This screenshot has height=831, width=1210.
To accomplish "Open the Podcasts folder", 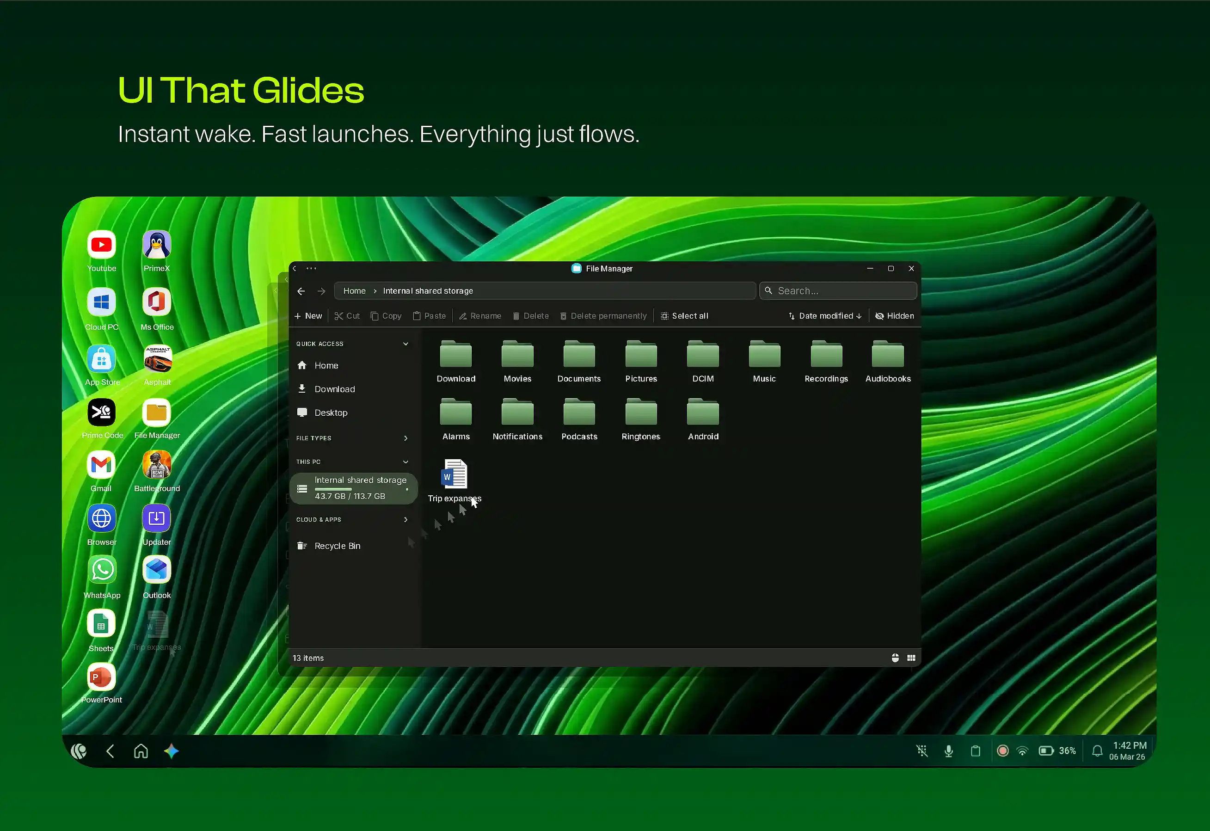I will point(579,420).
